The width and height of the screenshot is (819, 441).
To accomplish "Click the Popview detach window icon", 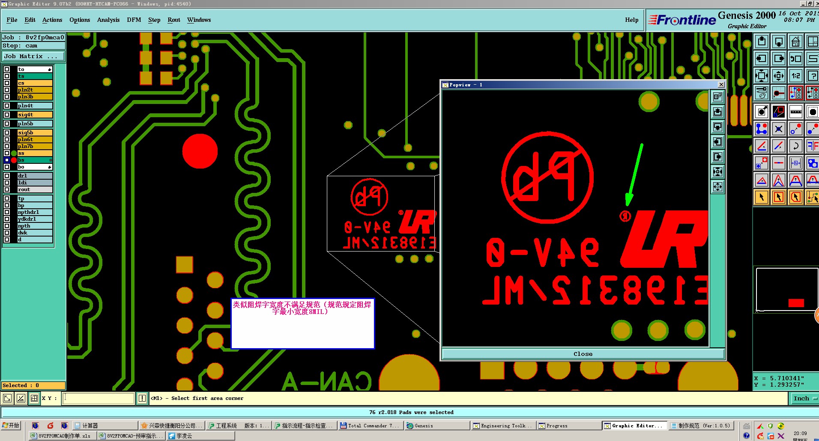I will (718, 97).
